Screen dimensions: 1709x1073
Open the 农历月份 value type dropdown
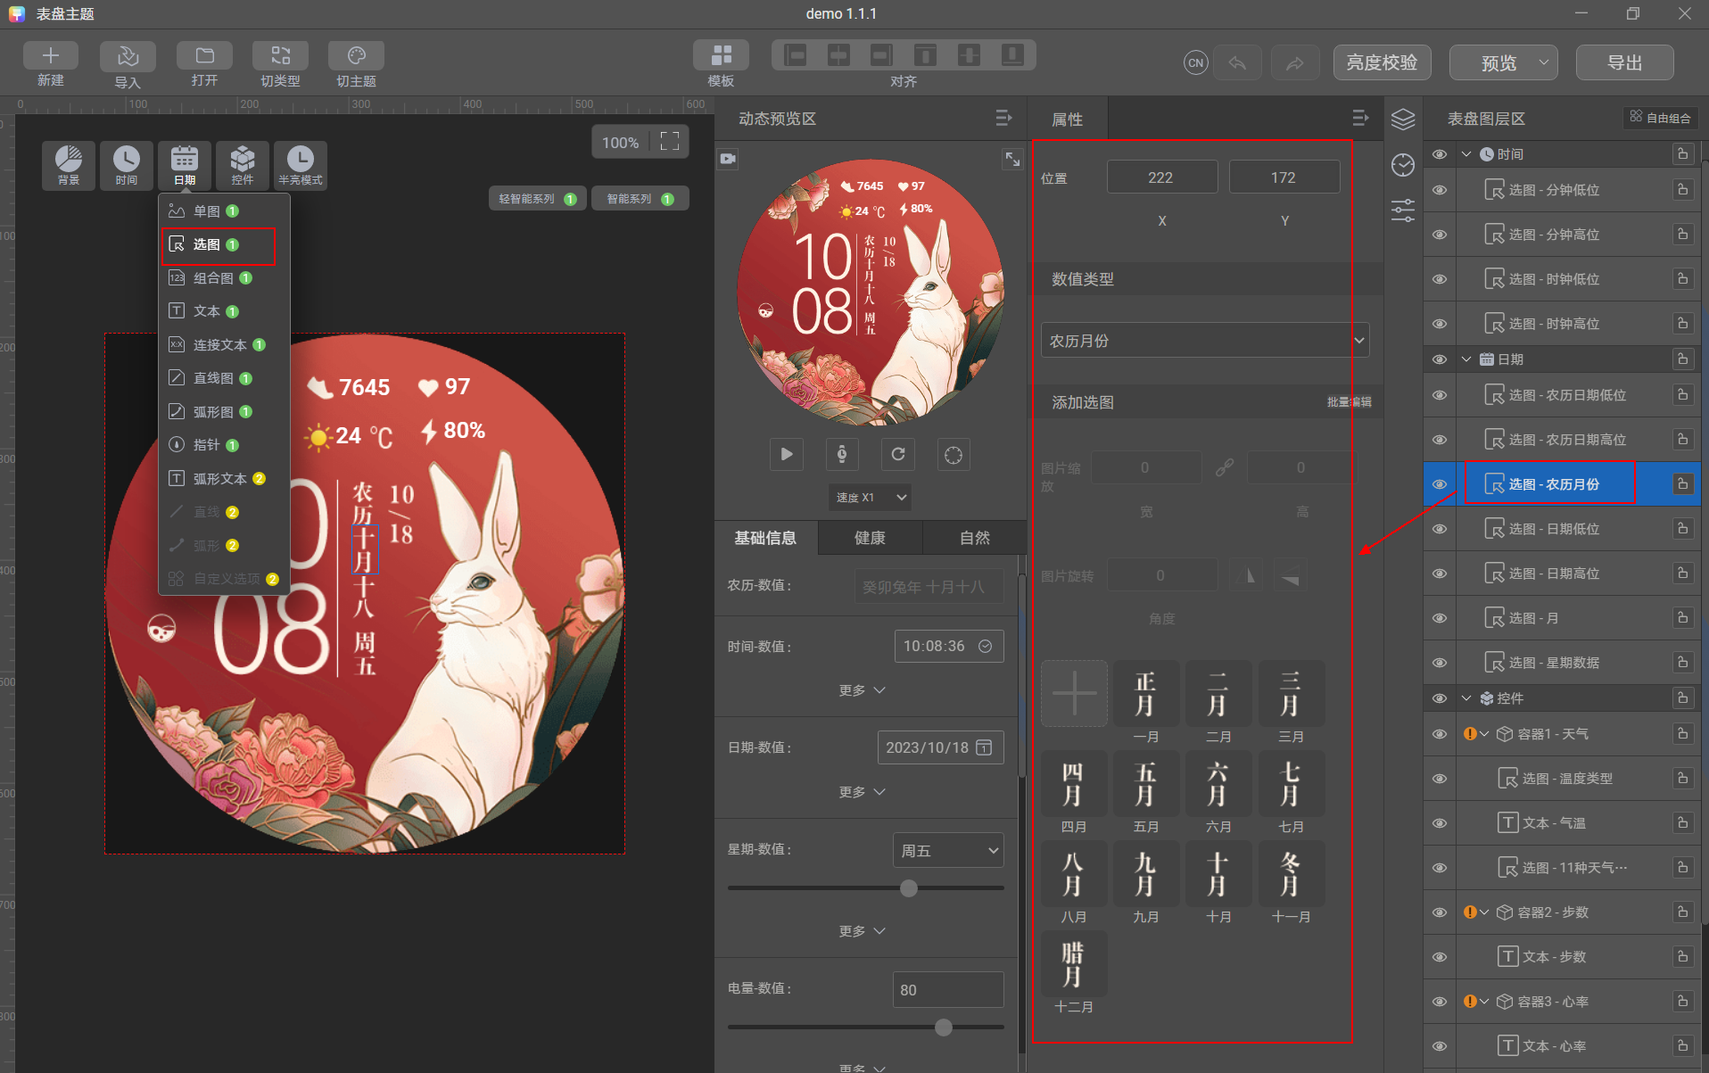[1205, 341]
